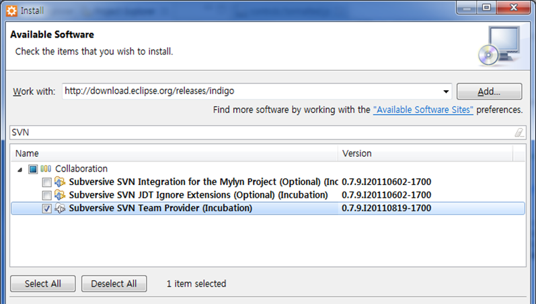
Task: Click the JDT Ignore Extensions feature icon
Action: [60, 195]
